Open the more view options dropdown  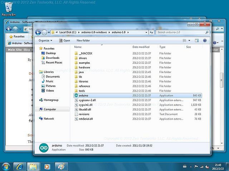coord(189,41)
